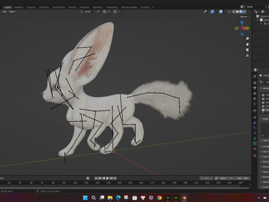Open the Options dropdown in the viewport

[245, 17]
